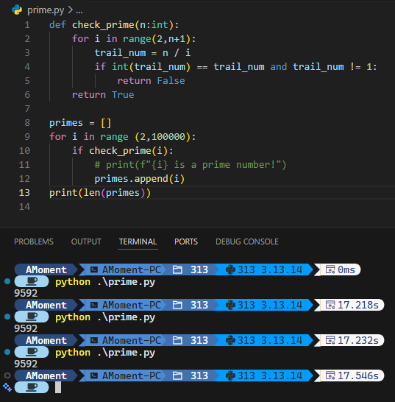Click the terminal cursor on the last prompt
The height and width of the screenshot is (402, 395).
click(58, 387)
